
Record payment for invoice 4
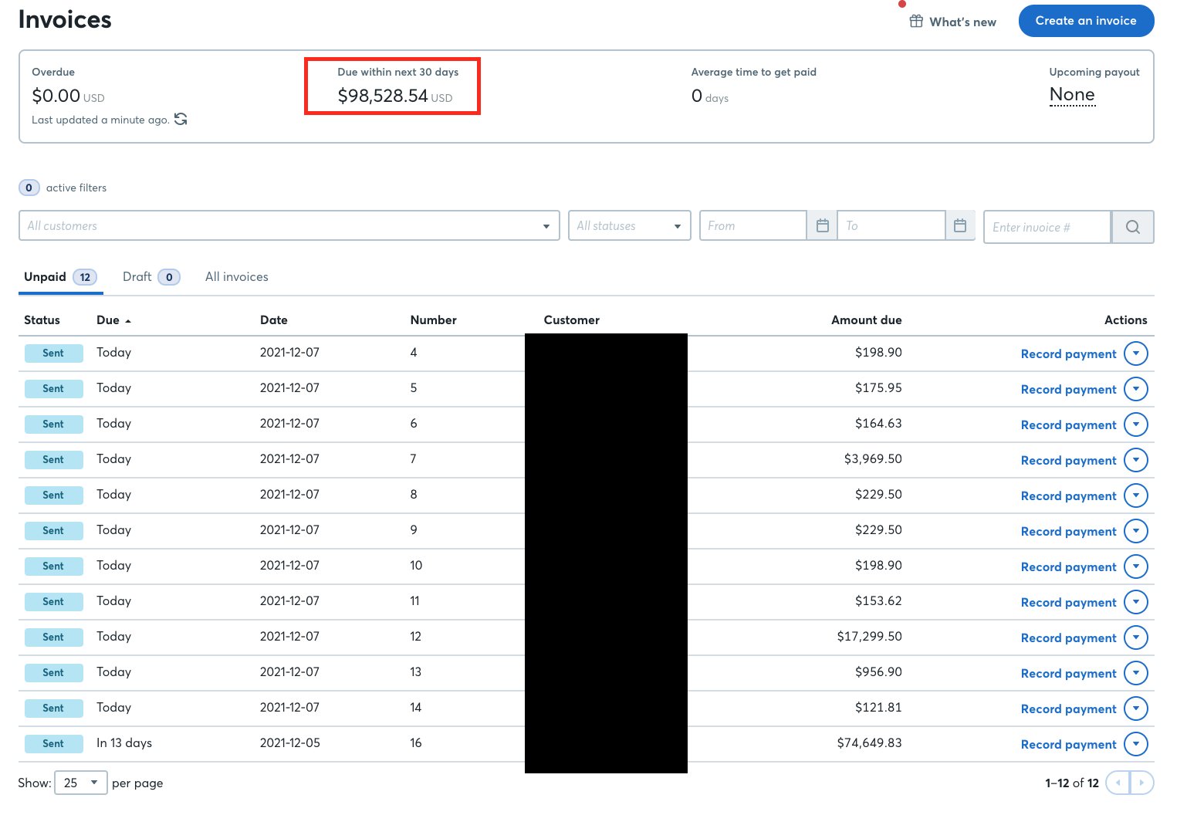pyautogui.click(x=1068, y=354)
